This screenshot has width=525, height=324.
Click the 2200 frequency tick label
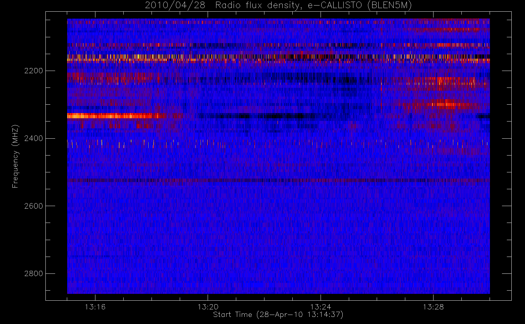coord(33,71)
